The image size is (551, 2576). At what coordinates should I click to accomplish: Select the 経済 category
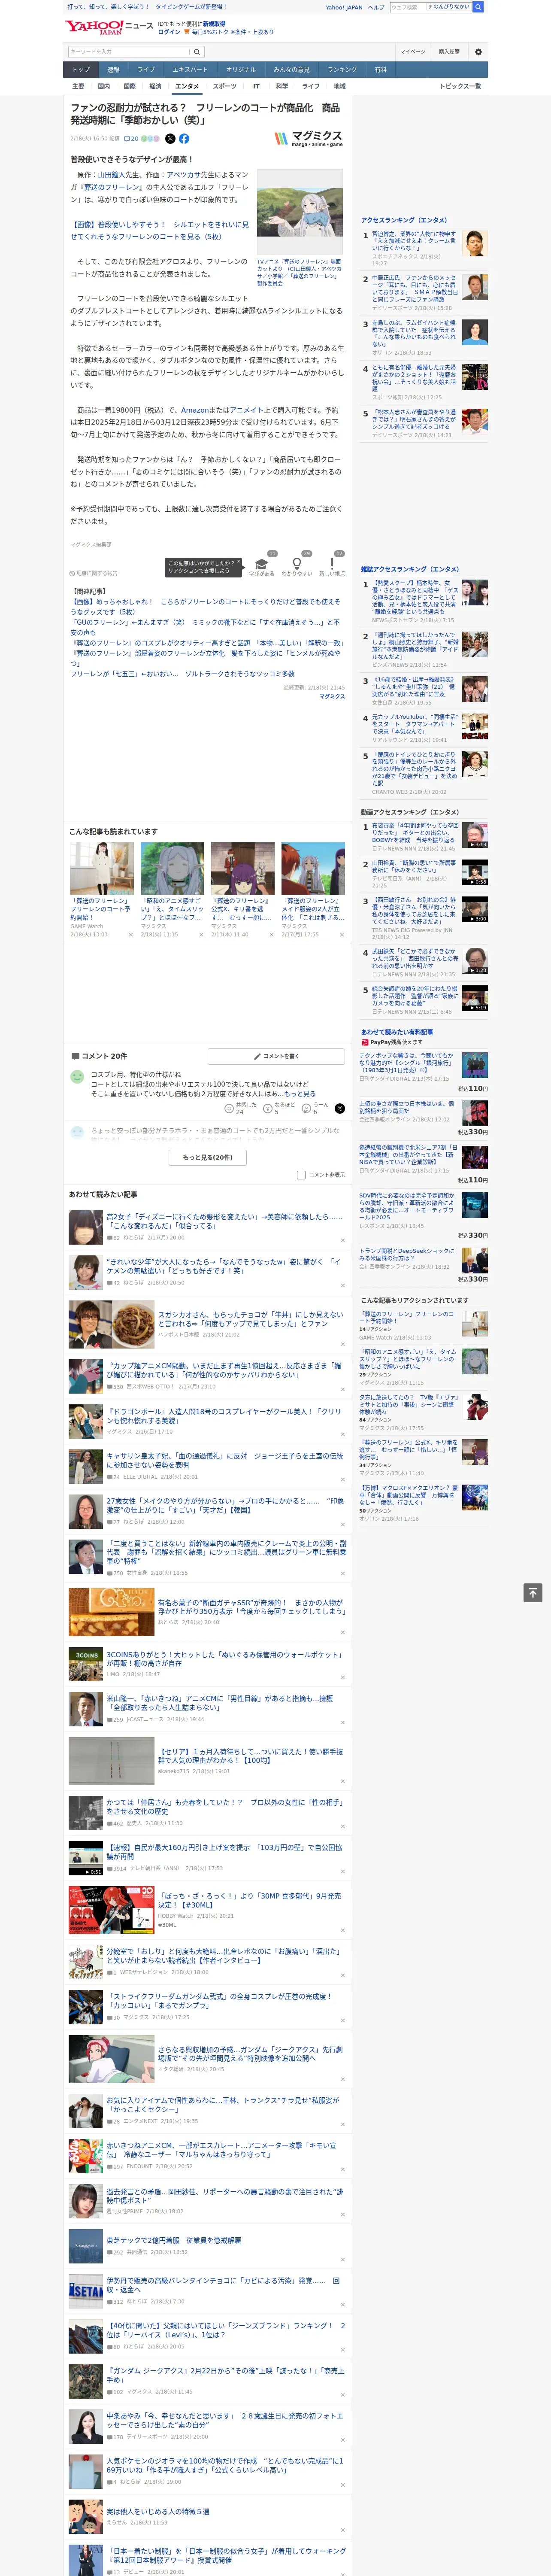click(155, 86)
